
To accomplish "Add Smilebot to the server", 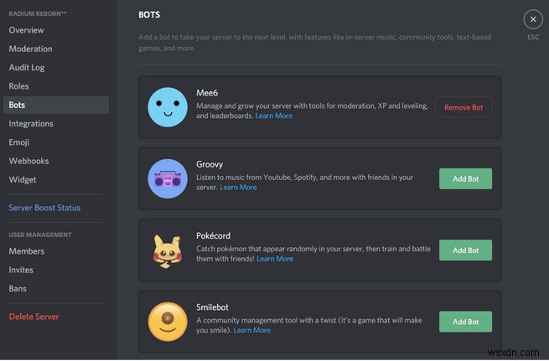I will tap(465, 322).
